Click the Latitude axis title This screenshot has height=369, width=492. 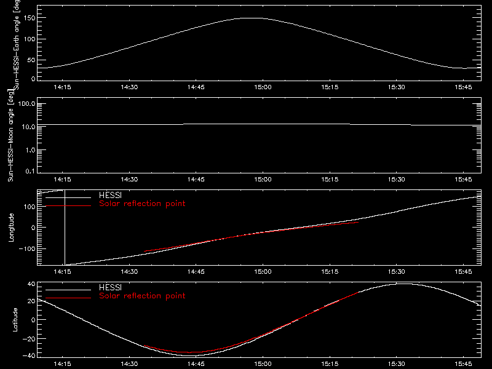[15, 320]
